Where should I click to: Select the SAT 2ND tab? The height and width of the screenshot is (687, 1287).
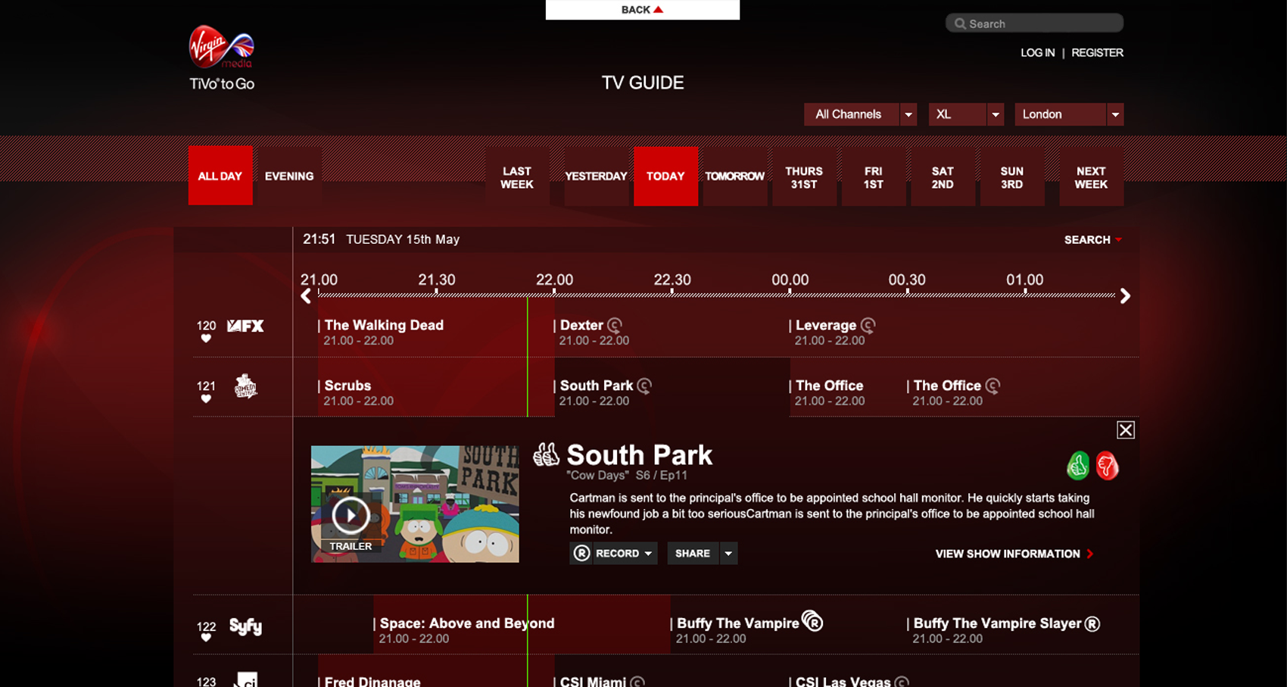pos(943,177)
